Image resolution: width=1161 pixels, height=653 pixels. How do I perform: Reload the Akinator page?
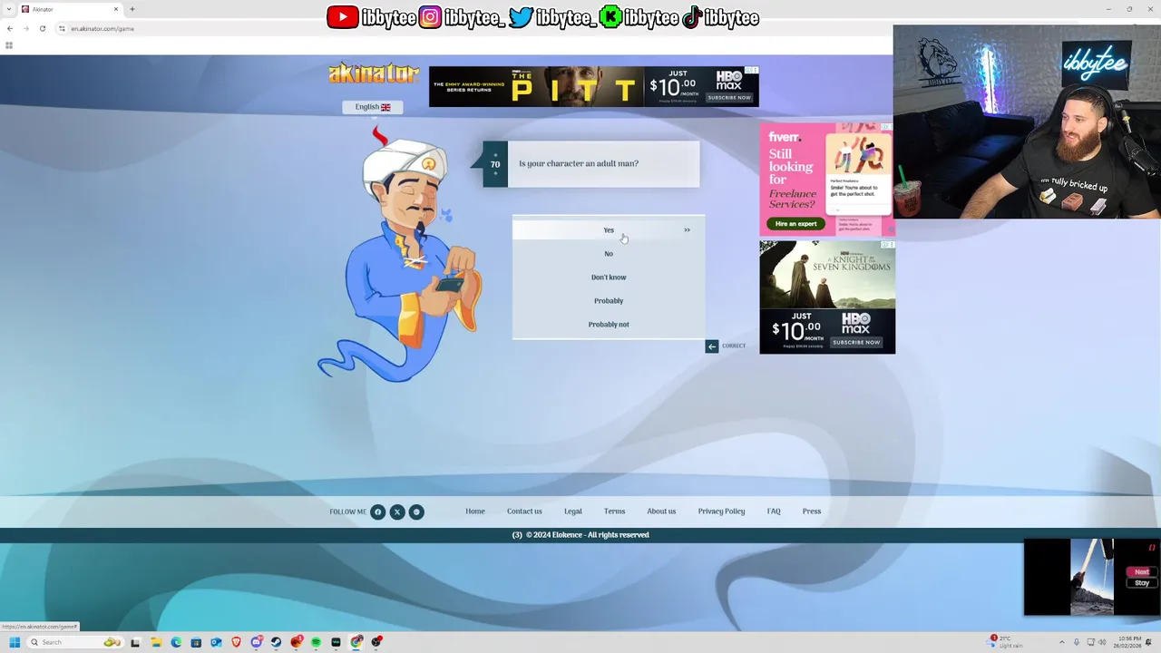pyautogui.click(x=42, y=28)
